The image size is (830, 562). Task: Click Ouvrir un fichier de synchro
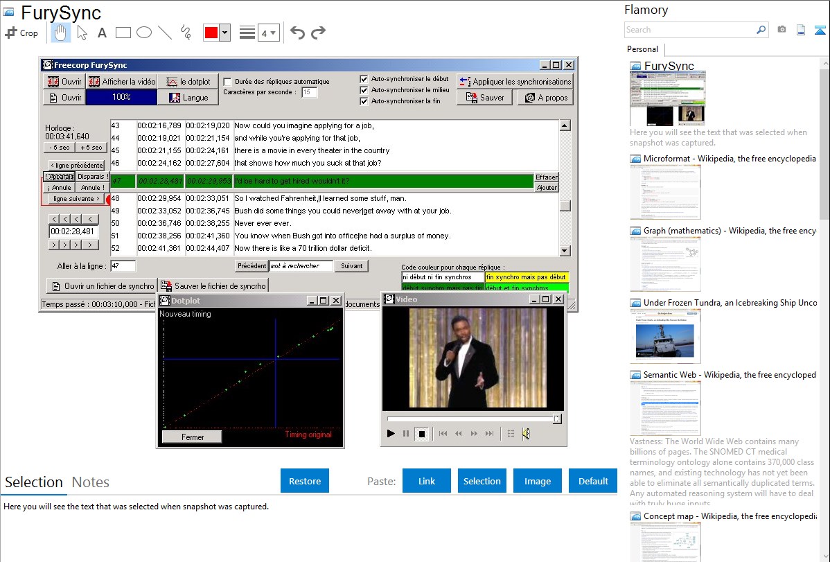(x=102, y=286)
